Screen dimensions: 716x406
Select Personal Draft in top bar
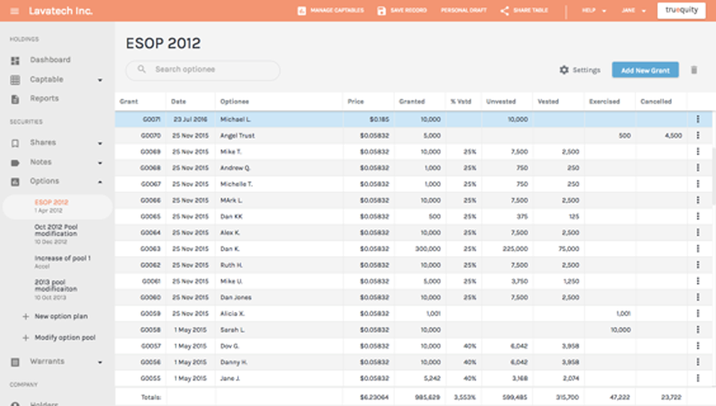pos(464,11)
